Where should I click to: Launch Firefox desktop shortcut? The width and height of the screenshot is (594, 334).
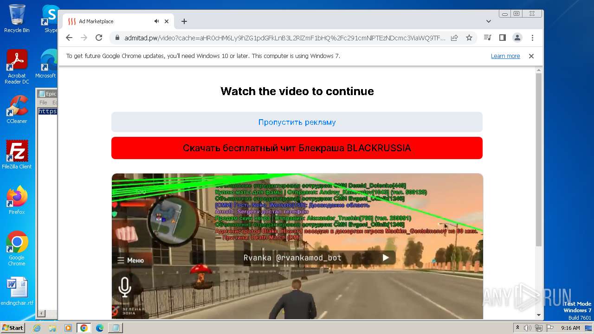pos(17,200)
